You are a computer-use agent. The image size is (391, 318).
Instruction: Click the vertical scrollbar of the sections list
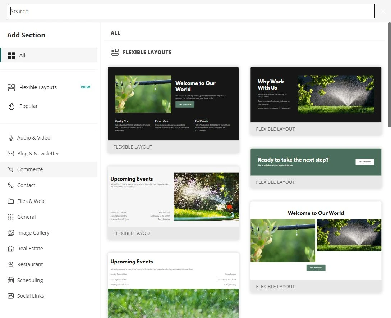[390, 75]
